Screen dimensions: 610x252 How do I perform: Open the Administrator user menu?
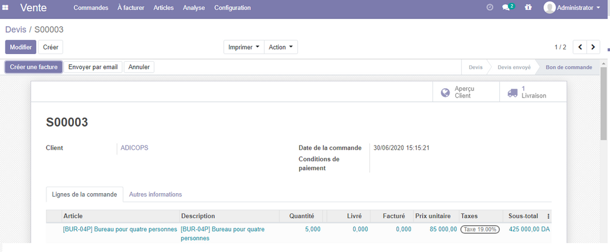coord(572,8)
